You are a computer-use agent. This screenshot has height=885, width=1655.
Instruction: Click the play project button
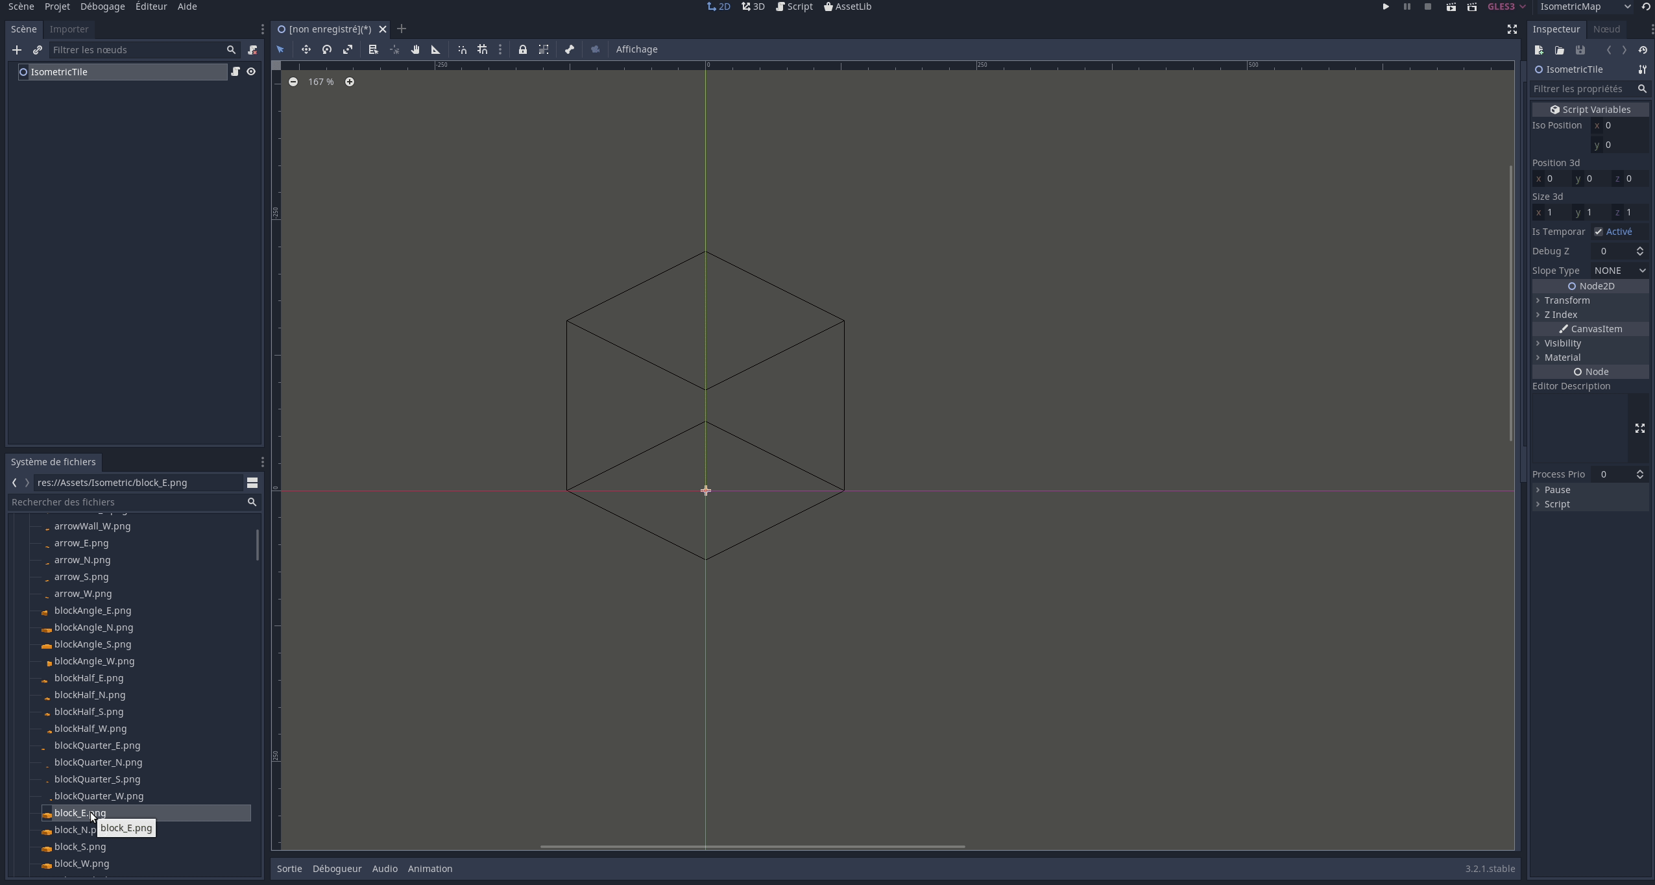[x=1385, y=6]
